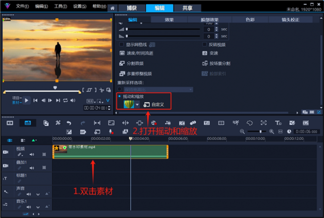324x218 pixels.
Task: Open the 3D title editor
Action: (278, 123)
